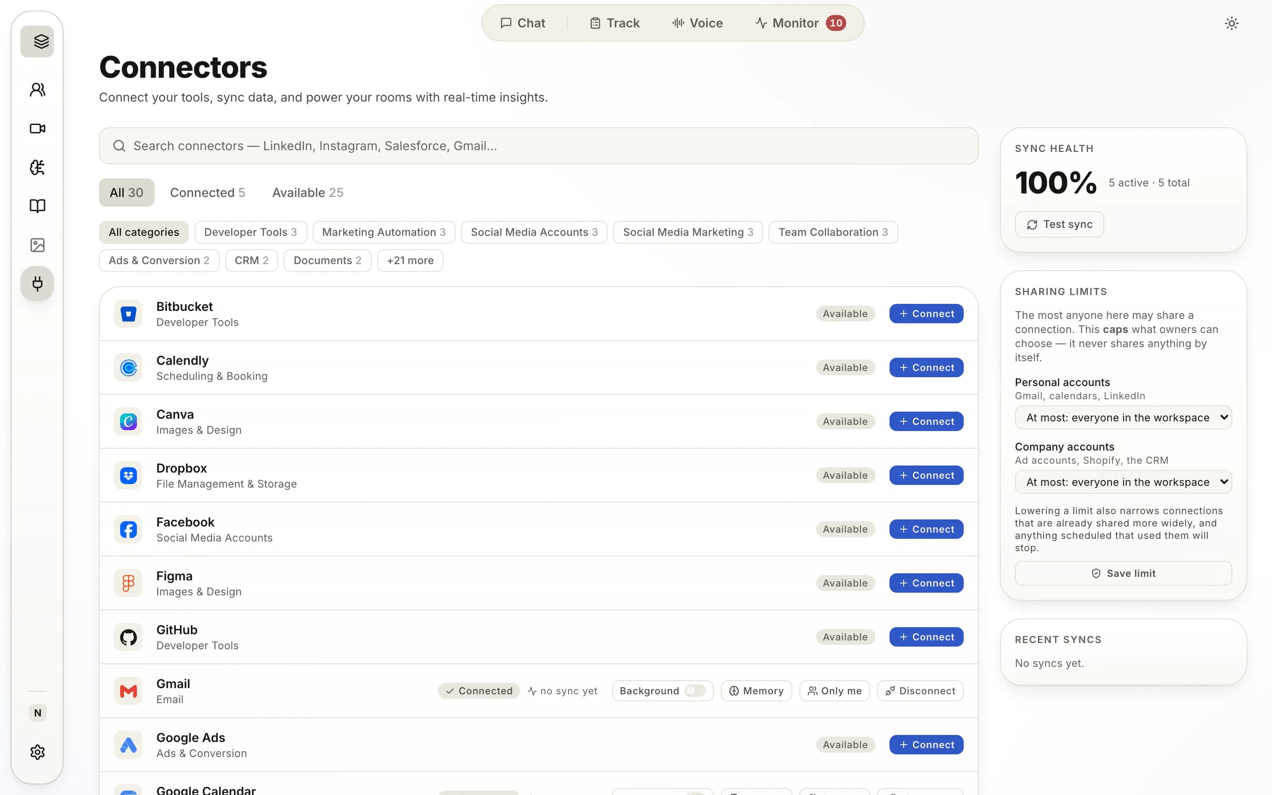This screenshot has width=1272, height=795.
Task: Connect the Canva connector
Action: 926,422
